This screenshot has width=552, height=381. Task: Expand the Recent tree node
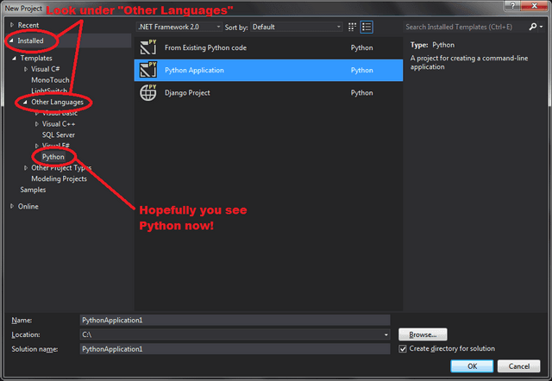pyautogui.click(x=12, y=26)
